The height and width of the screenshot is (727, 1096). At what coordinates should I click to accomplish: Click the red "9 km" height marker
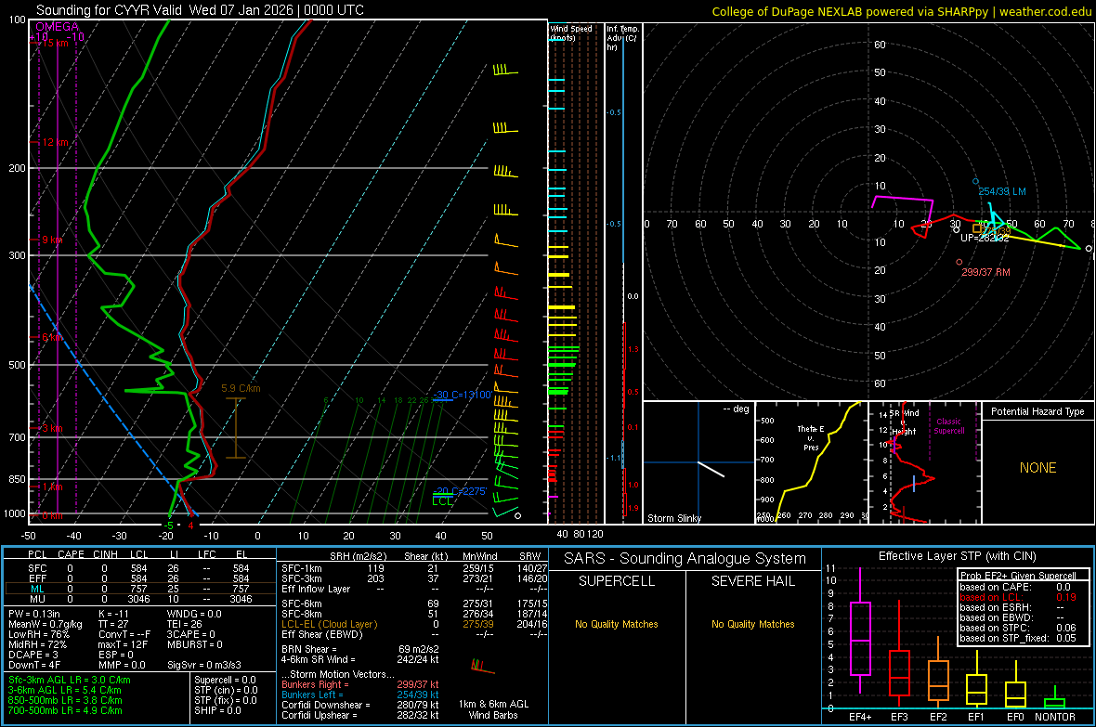coord(52,240)
